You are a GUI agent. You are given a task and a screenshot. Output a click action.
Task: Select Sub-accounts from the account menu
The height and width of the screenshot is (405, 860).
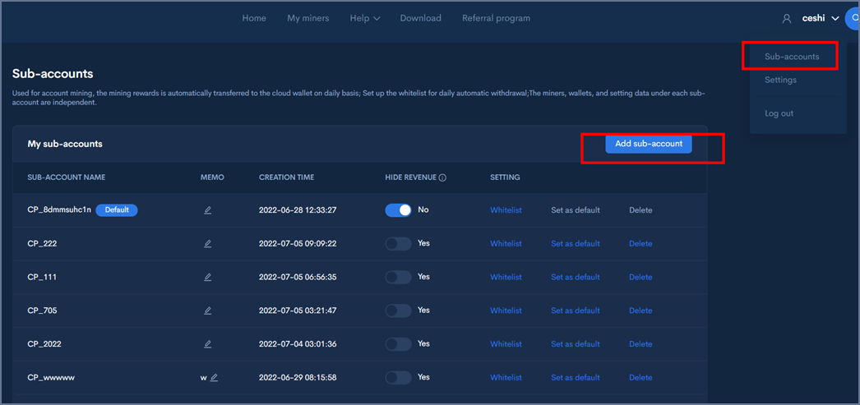[792, 57]
